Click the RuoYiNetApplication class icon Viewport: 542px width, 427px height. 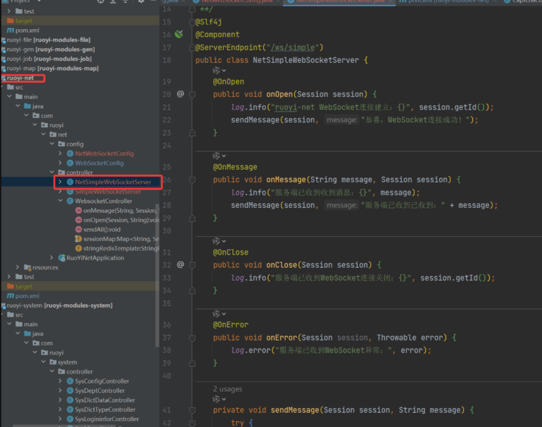(x=61, y=258)
